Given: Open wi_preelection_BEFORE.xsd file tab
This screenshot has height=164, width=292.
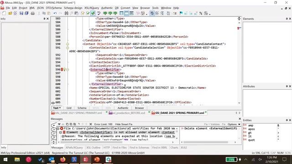Looking at the screenshot, I should click(127, 113).
